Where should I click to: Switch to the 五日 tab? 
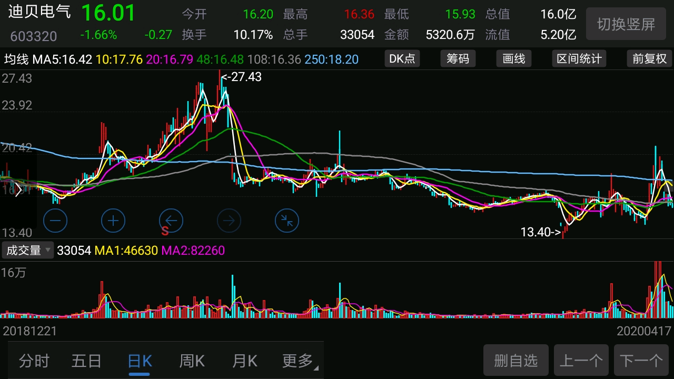click(x=86, y=361)
